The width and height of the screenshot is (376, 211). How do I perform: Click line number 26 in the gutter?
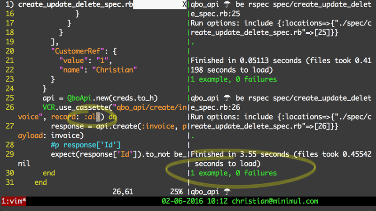pyautogui.click(x=10, y=107)
